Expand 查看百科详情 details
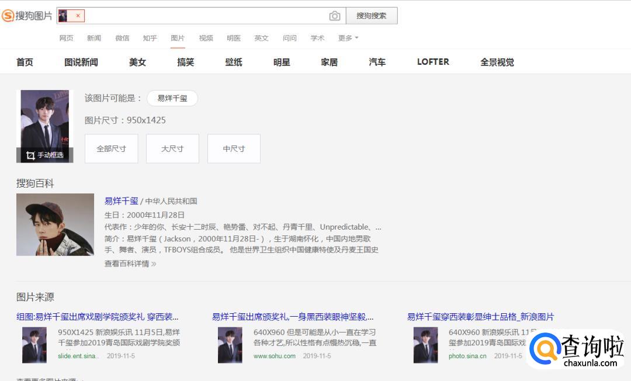The height and width of the screenshot is (381, 631). tap(130, 264)
